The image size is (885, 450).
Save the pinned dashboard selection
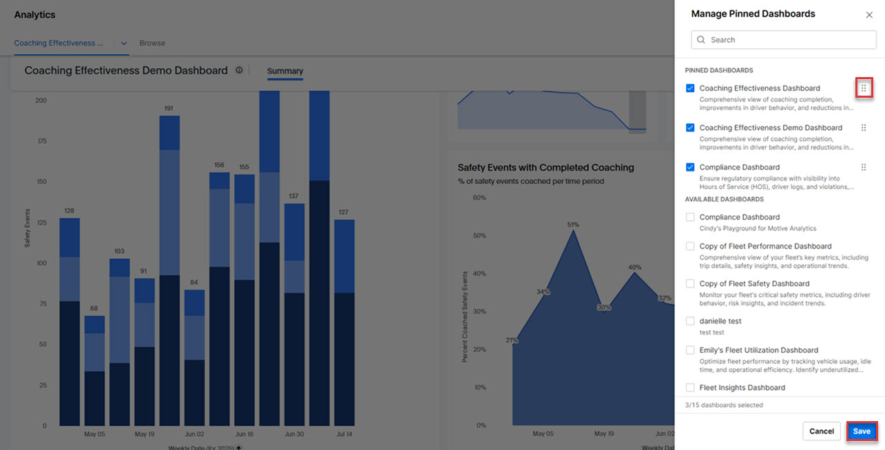pyautogui.click(x=862, y=431)
